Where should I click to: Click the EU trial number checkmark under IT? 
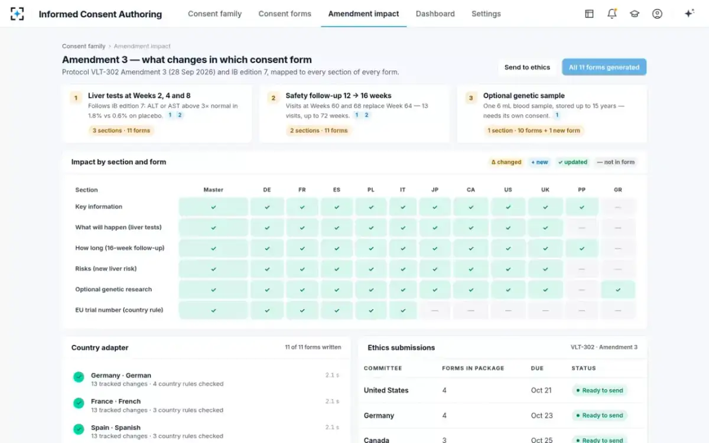(402, 310)
